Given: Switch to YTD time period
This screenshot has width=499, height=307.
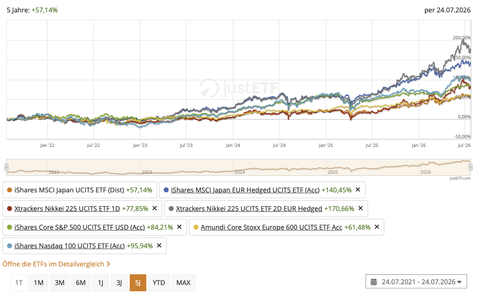Looking at the screenshot, I should click(159, 283).
